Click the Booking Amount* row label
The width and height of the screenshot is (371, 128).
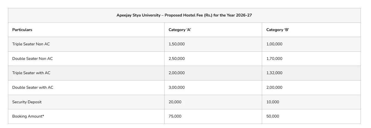pyautogui.click(x=28, y=116)
